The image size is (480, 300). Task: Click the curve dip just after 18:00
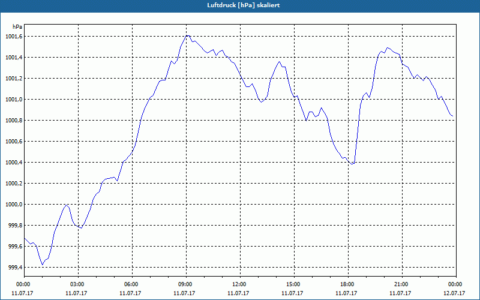coord(352,164)
